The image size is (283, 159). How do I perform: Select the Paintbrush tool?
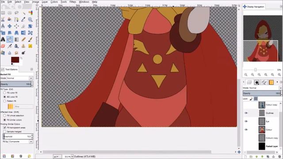[x=31, y=39]
